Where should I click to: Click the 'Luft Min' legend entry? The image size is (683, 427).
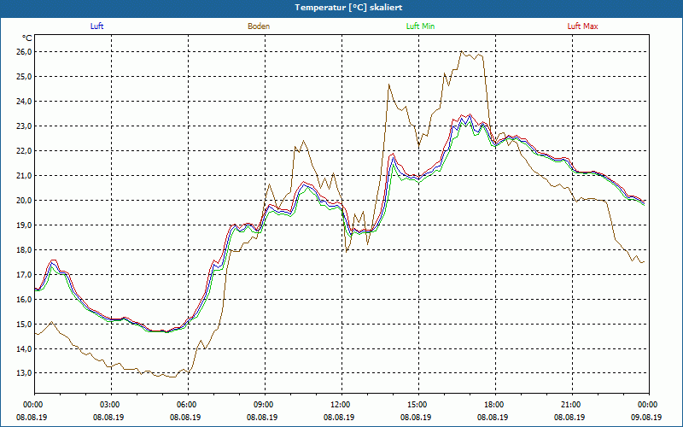[420, 26]
